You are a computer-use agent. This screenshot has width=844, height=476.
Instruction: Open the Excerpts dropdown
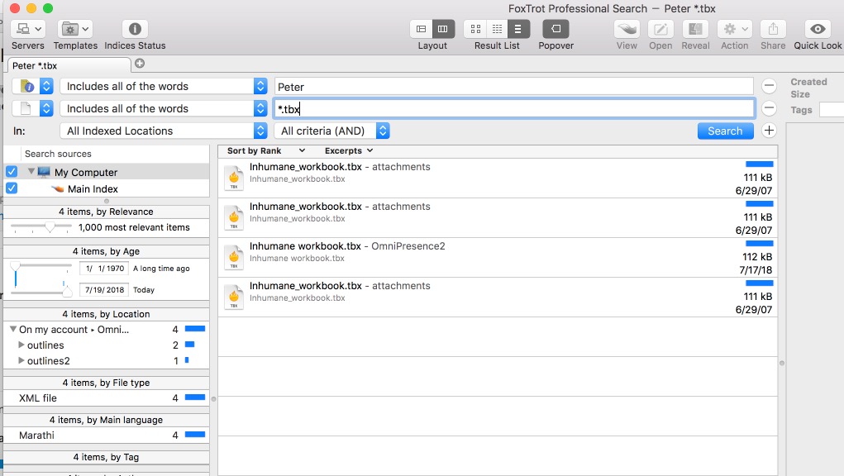click(x=348, y=150)
